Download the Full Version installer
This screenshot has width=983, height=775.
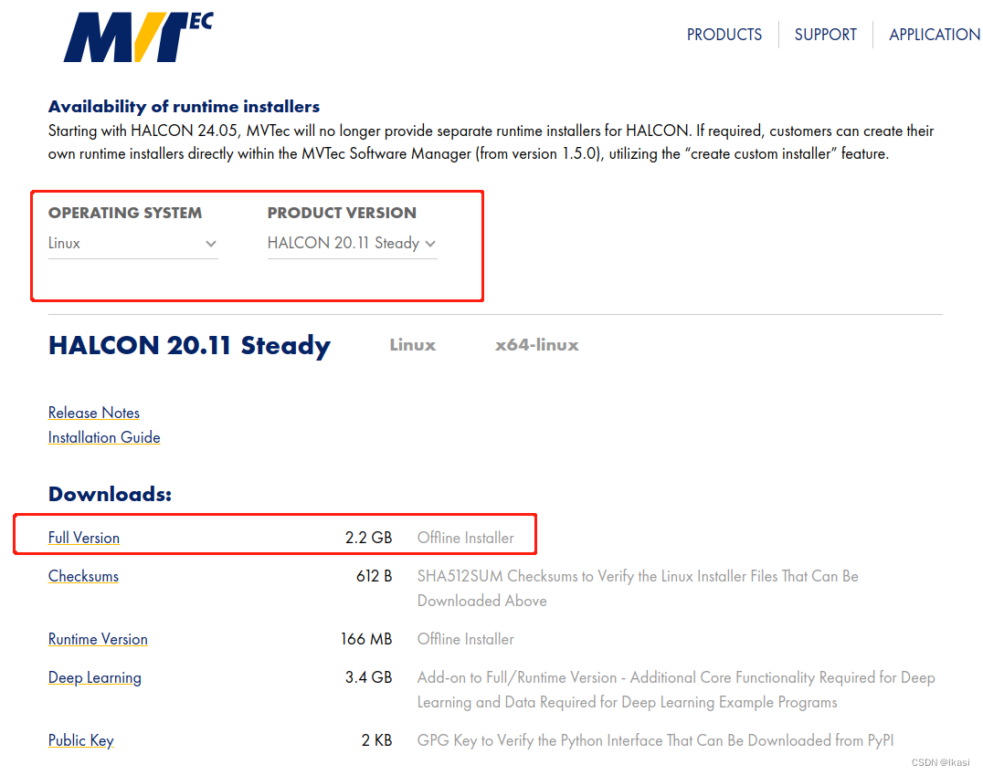[84, 538]
